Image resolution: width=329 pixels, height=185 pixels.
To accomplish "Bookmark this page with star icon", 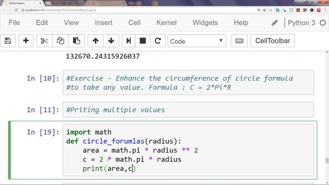I will pos(264,10).
